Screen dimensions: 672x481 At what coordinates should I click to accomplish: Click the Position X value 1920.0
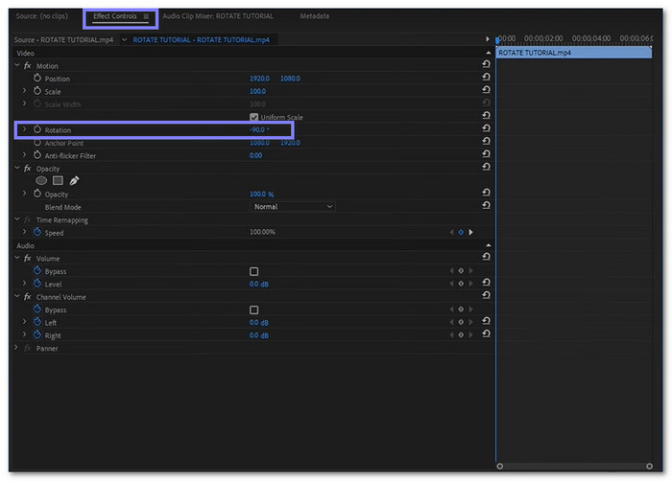click(x=259, y=79)
